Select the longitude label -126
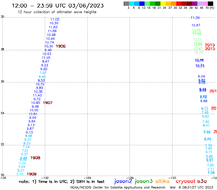217x190 pixels. click(x=130, y=178)
